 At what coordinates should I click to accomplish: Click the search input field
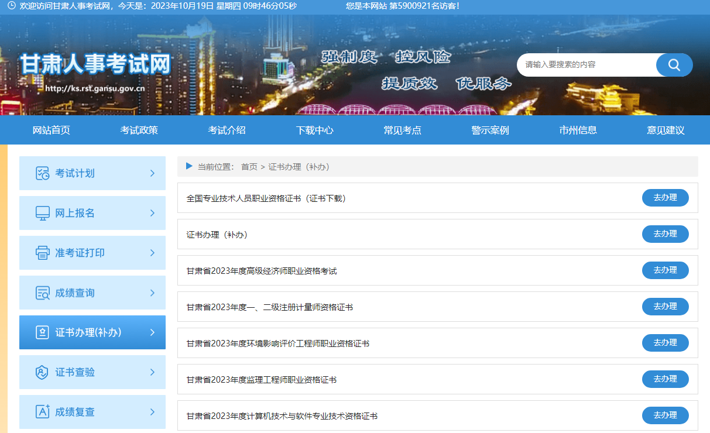click(585, 65)
